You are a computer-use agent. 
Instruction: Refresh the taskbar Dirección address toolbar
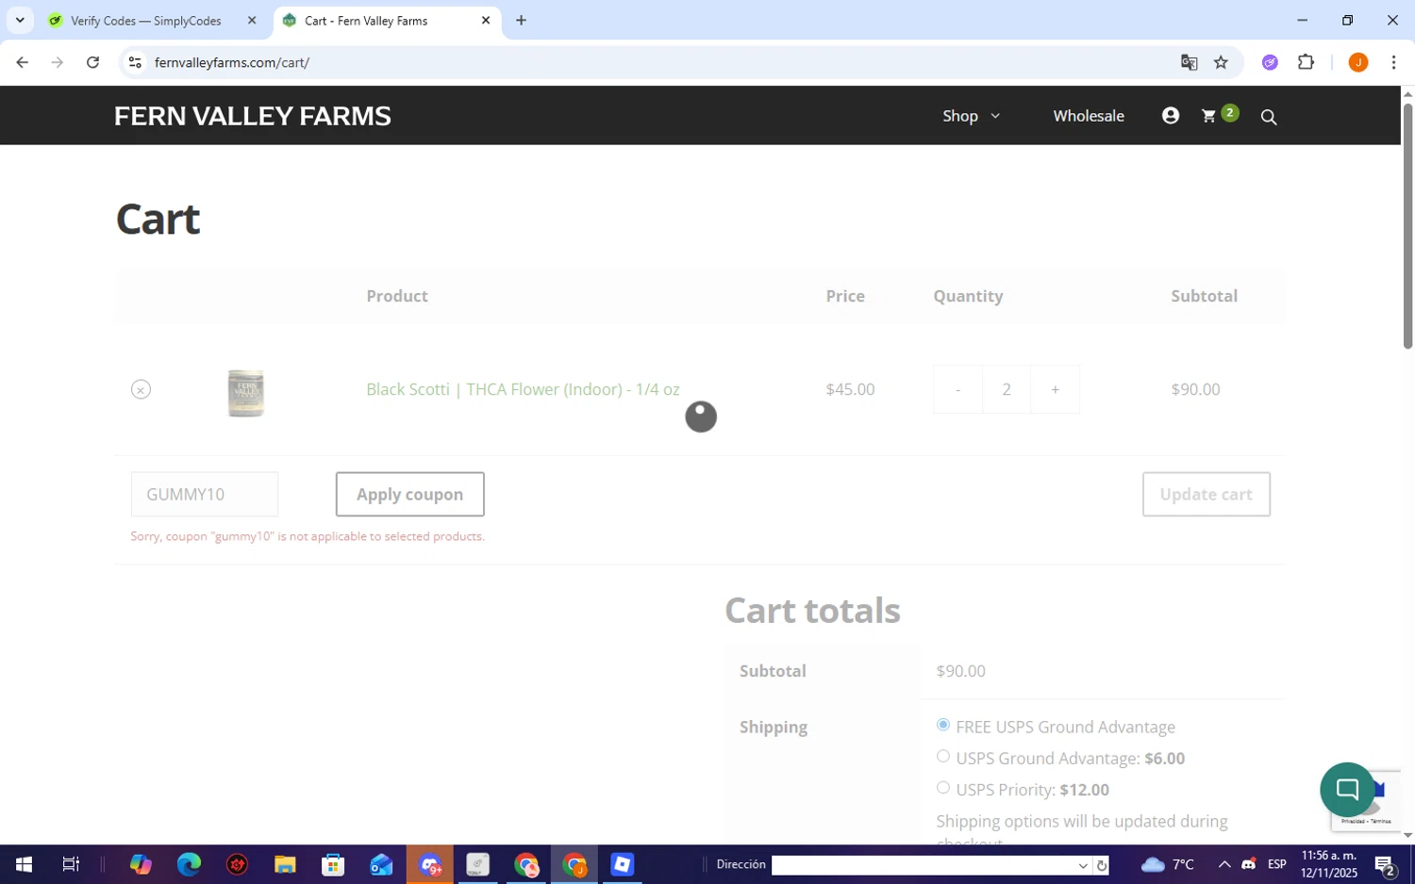1101,865
